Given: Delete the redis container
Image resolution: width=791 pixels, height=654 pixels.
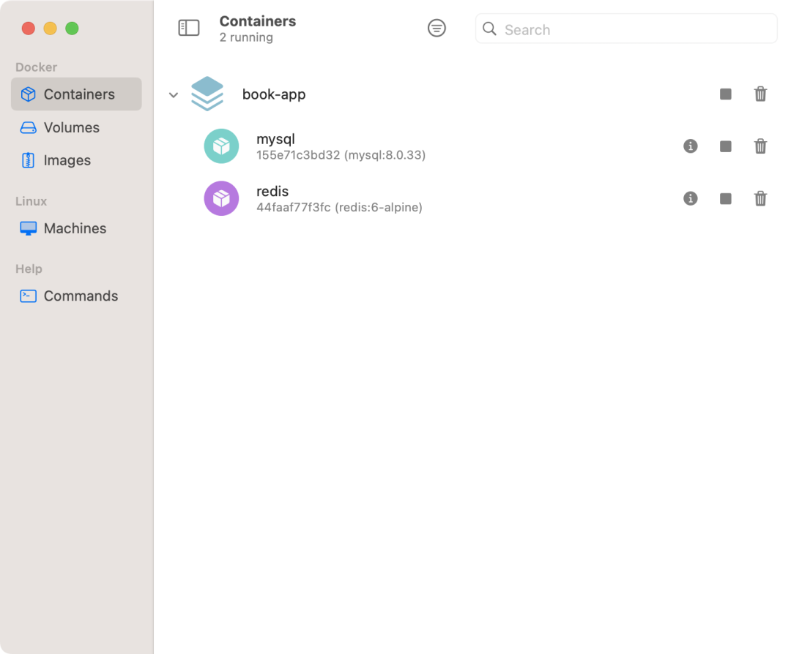Looking at the screenshot, I should (x=760, y=198).
